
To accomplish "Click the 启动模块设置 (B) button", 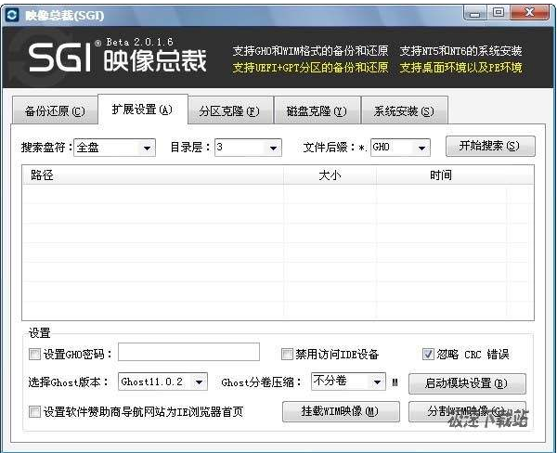I will 467,383.
